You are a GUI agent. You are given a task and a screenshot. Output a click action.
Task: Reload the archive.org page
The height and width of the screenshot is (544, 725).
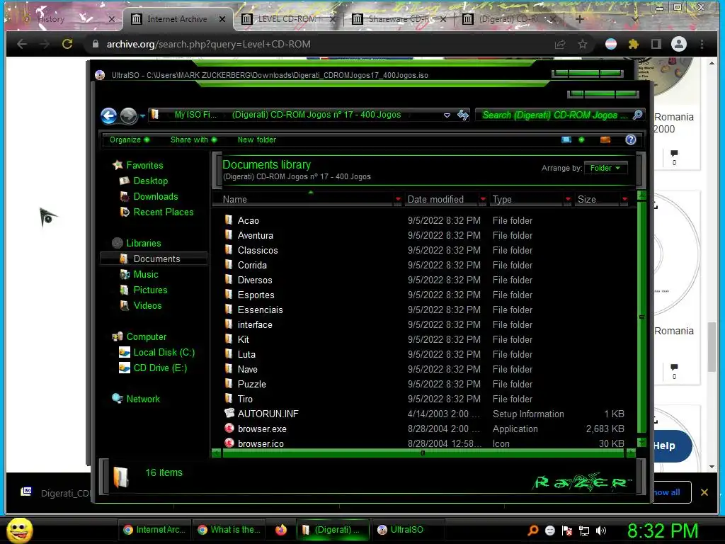[67, 44]
